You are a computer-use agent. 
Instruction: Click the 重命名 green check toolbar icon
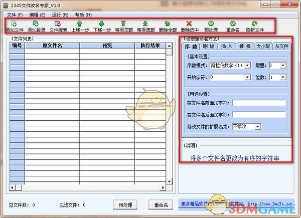click(233, 24)
